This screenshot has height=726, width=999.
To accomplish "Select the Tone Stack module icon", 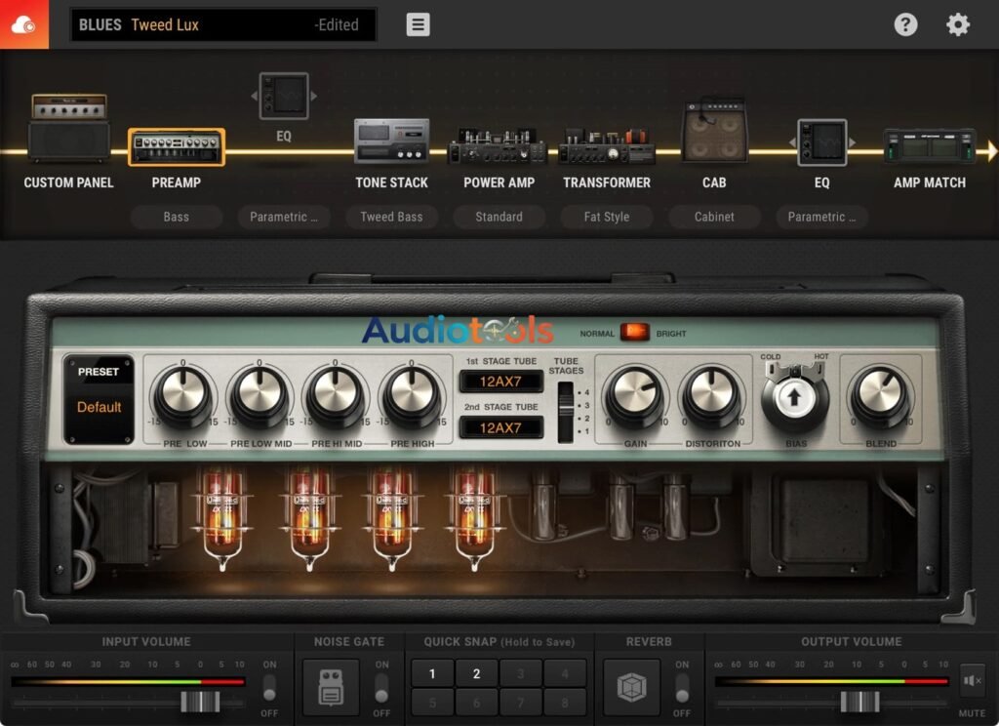I will (x=391, y=141).
